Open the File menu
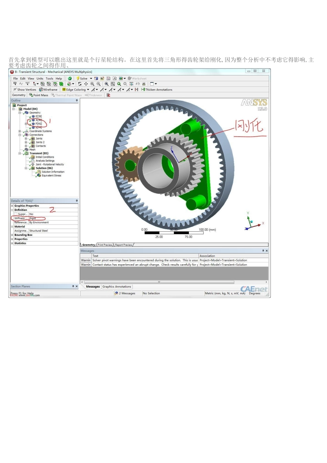 pyautogui.click(x=15, y=79)
